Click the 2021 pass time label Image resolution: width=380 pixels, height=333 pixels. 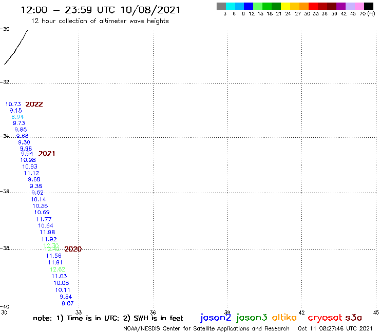(x=47, y=154)
